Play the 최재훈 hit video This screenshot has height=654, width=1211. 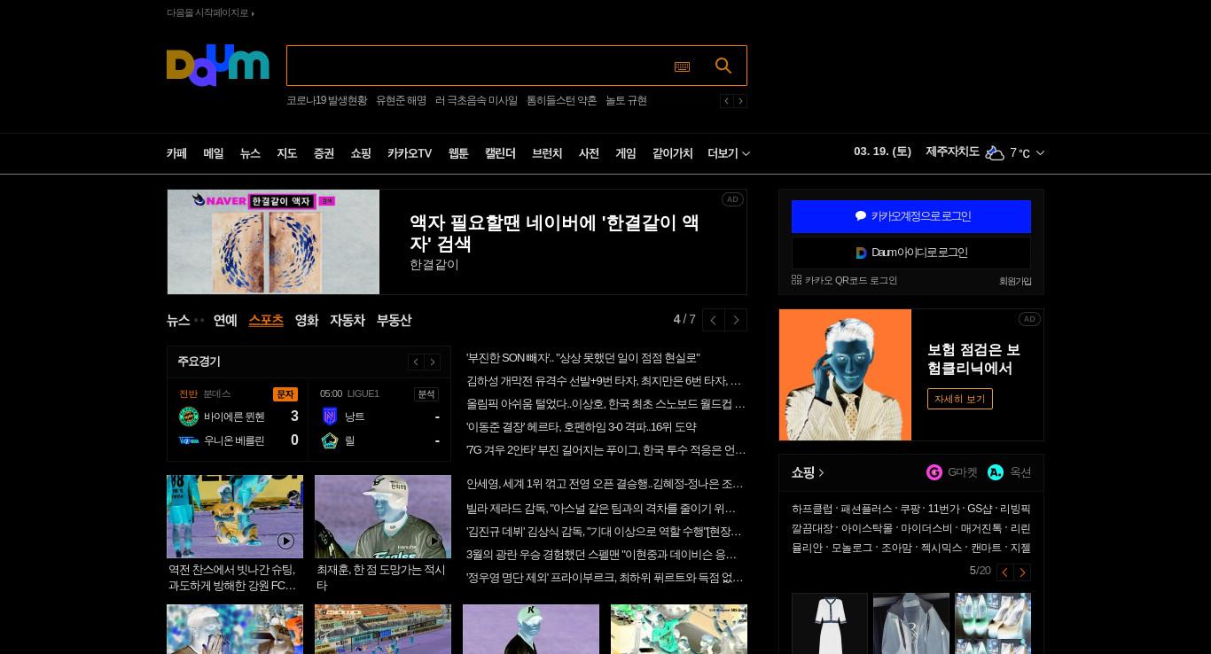click(x=434, y=541)
